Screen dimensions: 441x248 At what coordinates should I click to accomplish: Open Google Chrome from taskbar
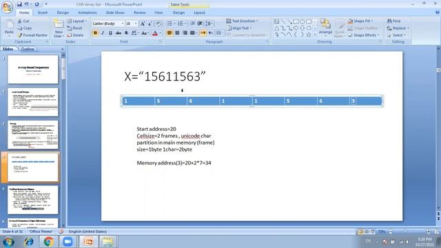(48, 242)
